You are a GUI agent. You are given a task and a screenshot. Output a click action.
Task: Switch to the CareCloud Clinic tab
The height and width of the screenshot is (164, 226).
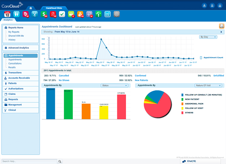click(x=54, y=8)
